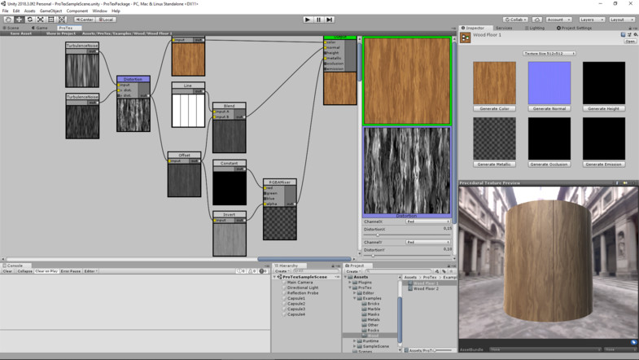Open the Account dropdown
This screenshot has width=639, height=360.
pos(558,20)
